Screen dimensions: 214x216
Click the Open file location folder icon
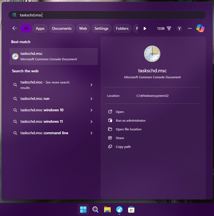[110, 129]
